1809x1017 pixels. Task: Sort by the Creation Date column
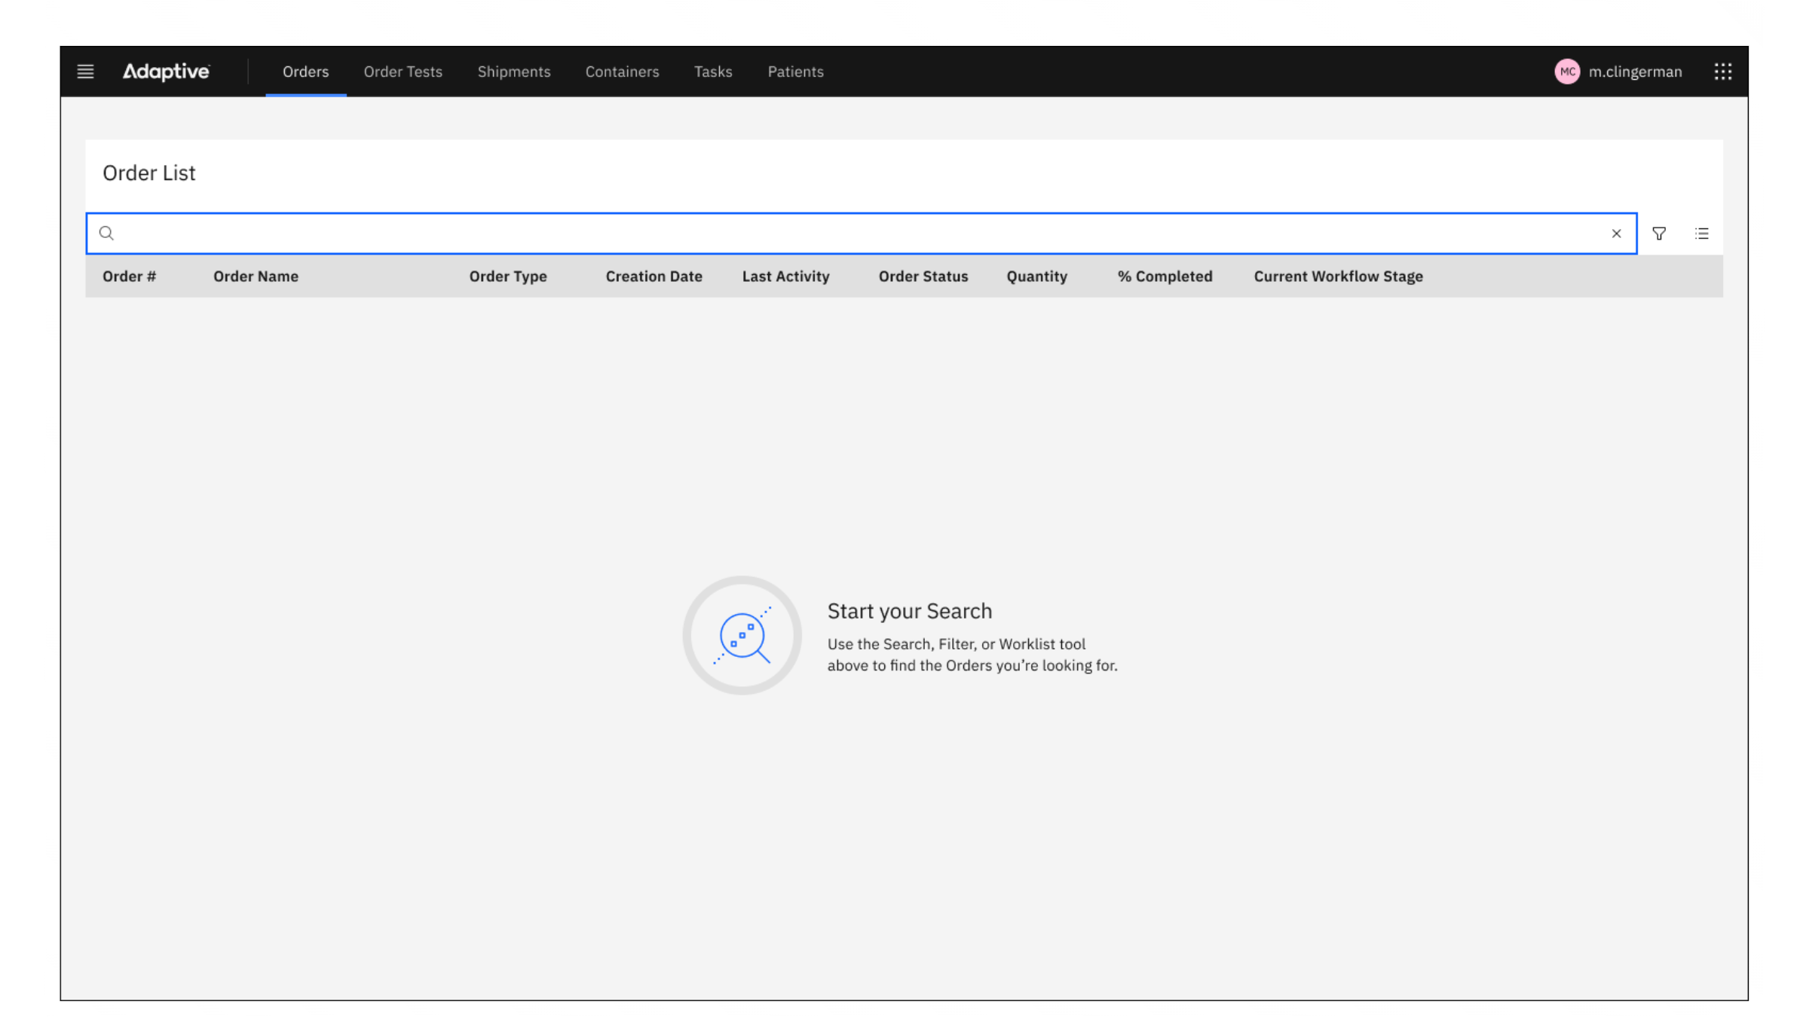point(654,276)
